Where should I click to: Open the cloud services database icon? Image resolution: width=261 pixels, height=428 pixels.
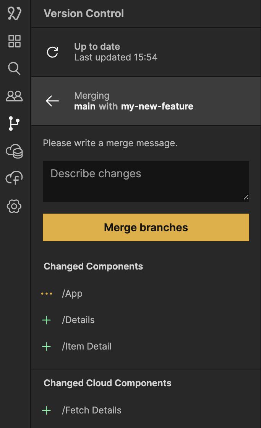click(x=15, y=151)
